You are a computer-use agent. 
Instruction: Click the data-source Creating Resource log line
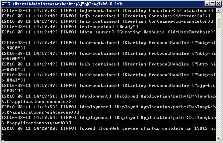tap(107, 32)
